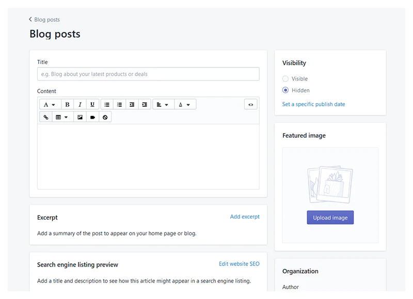Open the insert table dropdown
Image resolution: width=413 pixels, height=299 pixels.
click(61, 118)
